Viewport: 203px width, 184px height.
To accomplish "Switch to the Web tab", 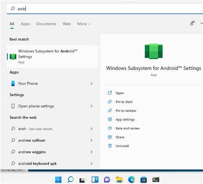I will coord(67,24).
